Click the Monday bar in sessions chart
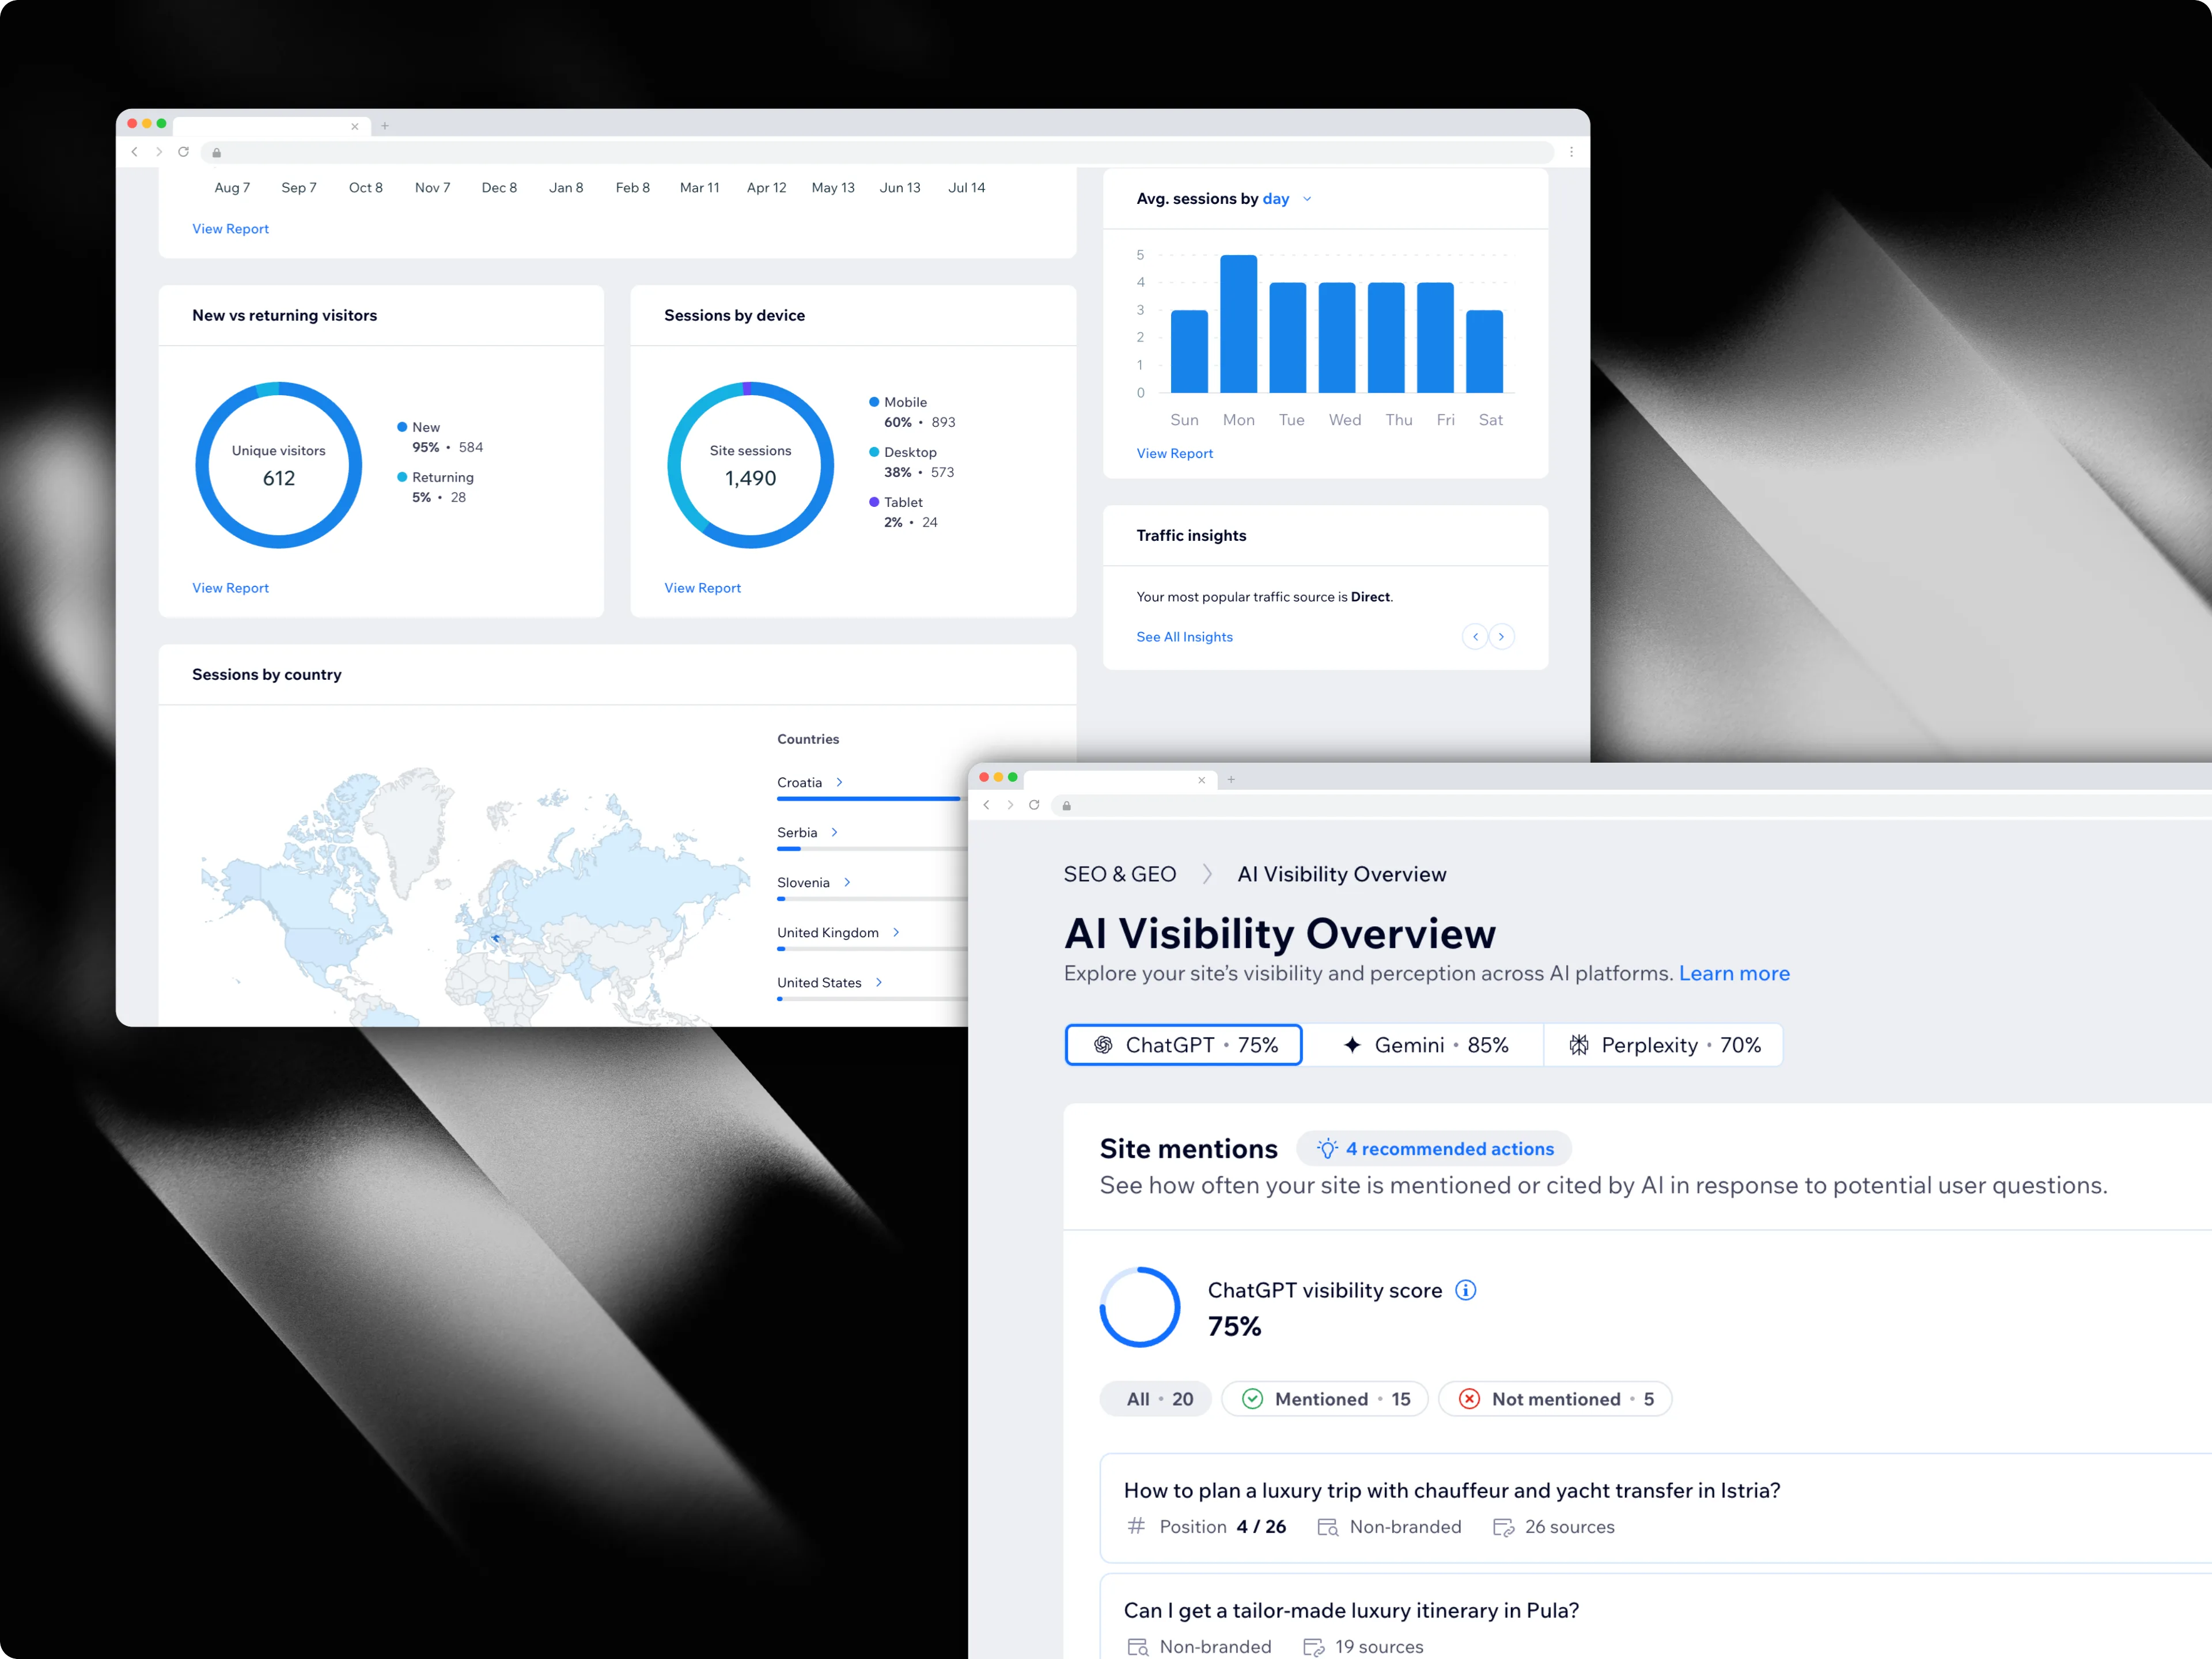Screen dimensions: 2212x1659 pos(1239,324)
